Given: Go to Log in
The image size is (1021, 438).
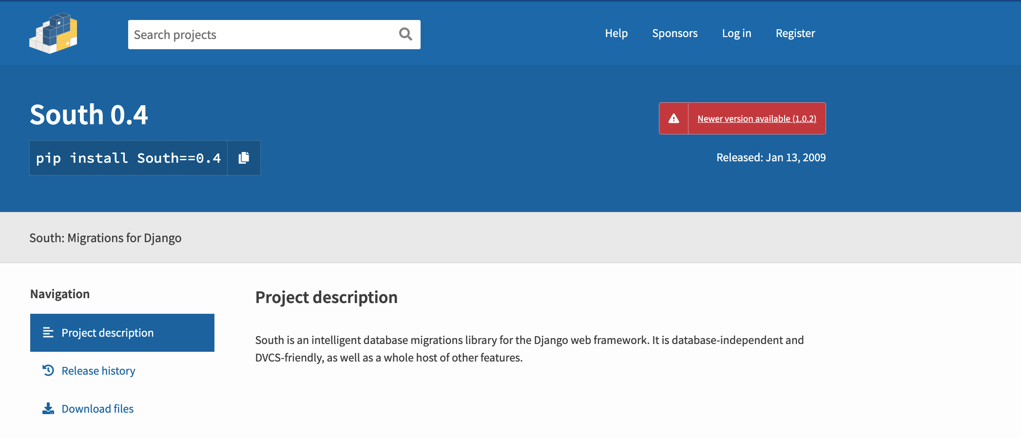Looking at the screenshot, I should point(736,33).
